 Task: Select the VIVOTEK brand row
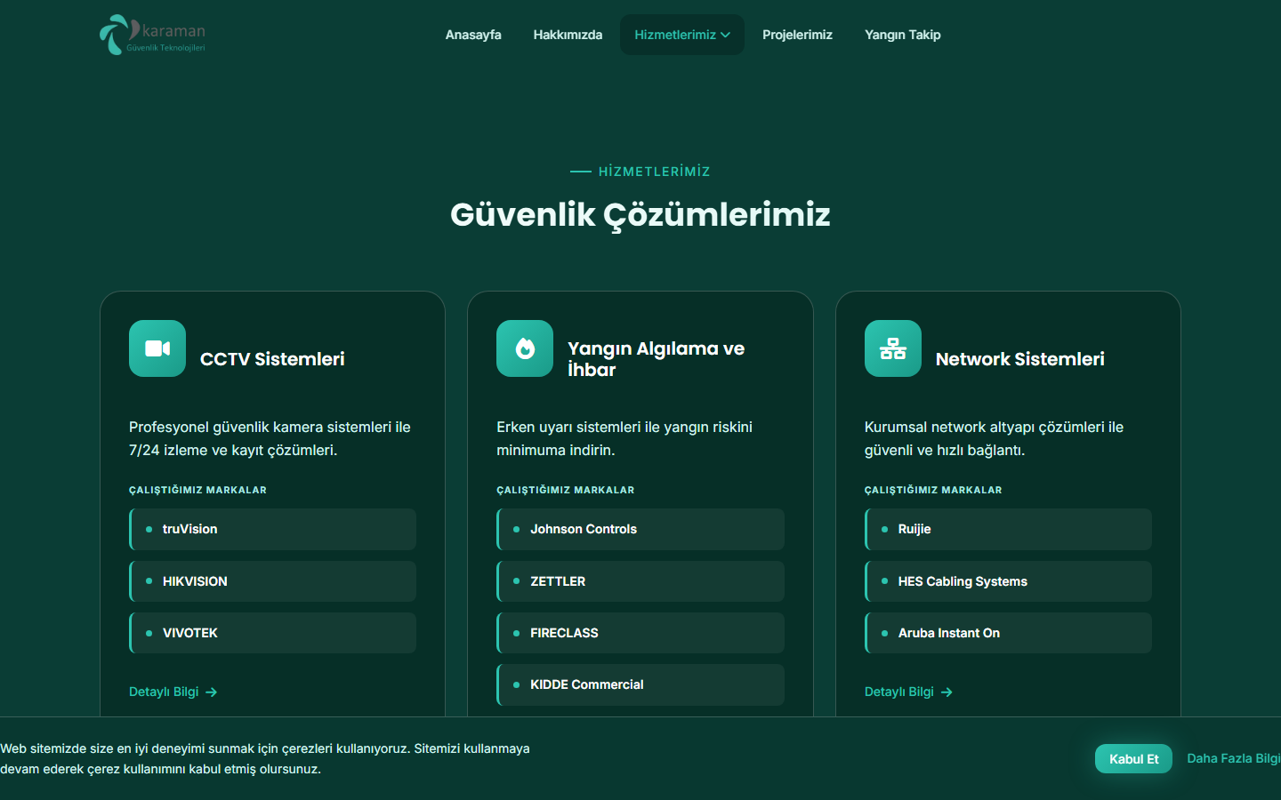pyautogui.click(x=272, y=633)
